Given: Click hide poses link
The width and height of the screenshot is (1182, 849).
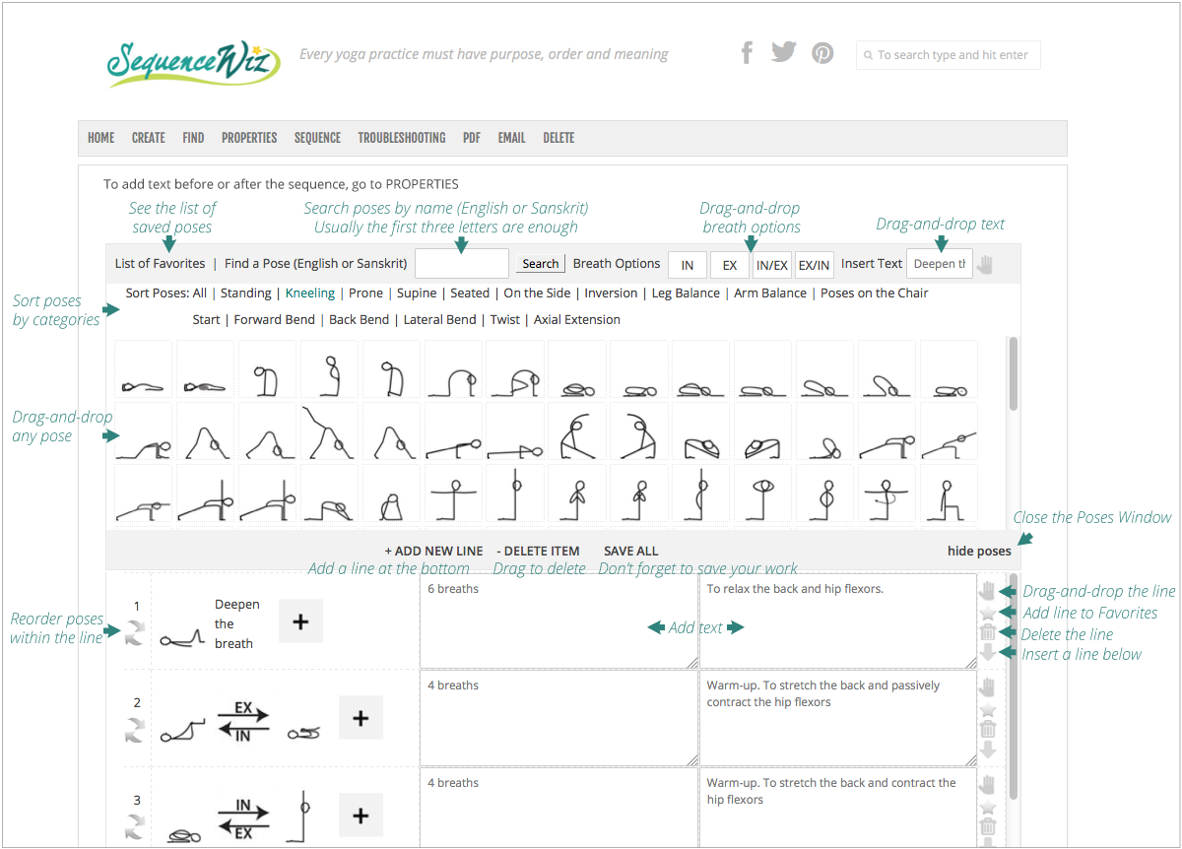Looking at the screenshot, I should tap(979, 551).
